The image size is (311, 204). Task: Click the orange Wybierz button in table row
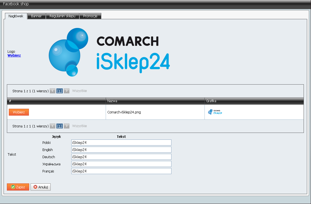(x=19, y=112)
